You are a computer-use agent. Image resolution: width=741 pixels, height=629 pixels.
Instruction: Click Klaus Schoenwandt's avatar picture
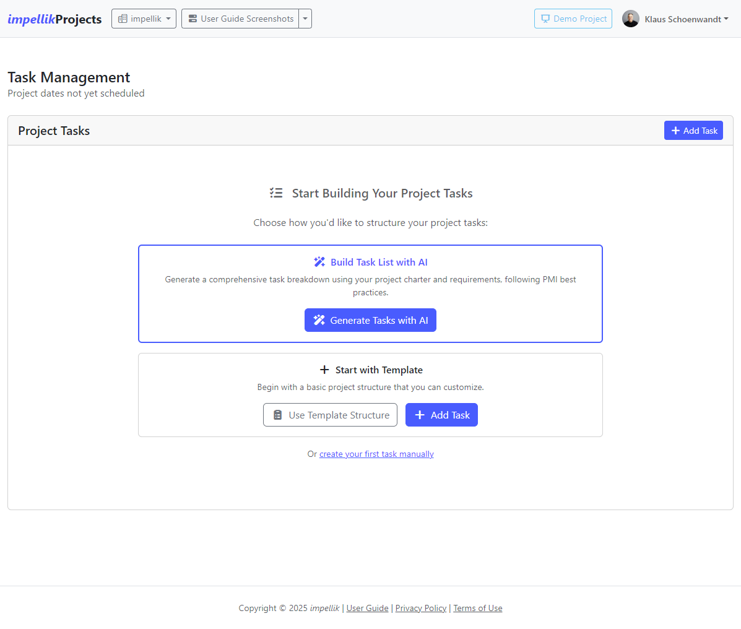click(630, 19)
